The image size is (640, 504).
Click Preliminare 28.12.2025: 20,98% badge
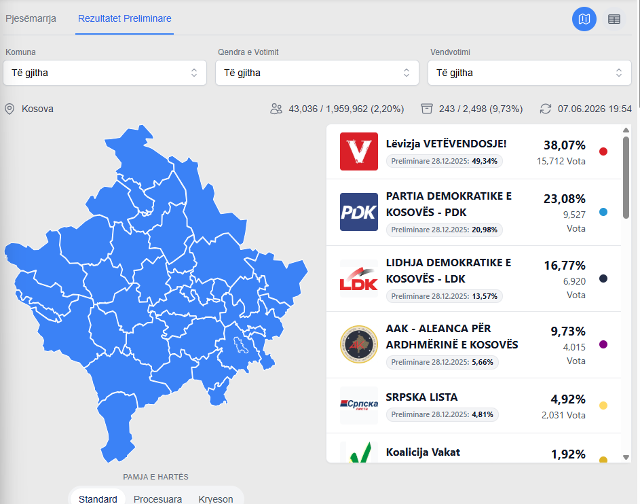pyautogui.click(x=444, y=230)
